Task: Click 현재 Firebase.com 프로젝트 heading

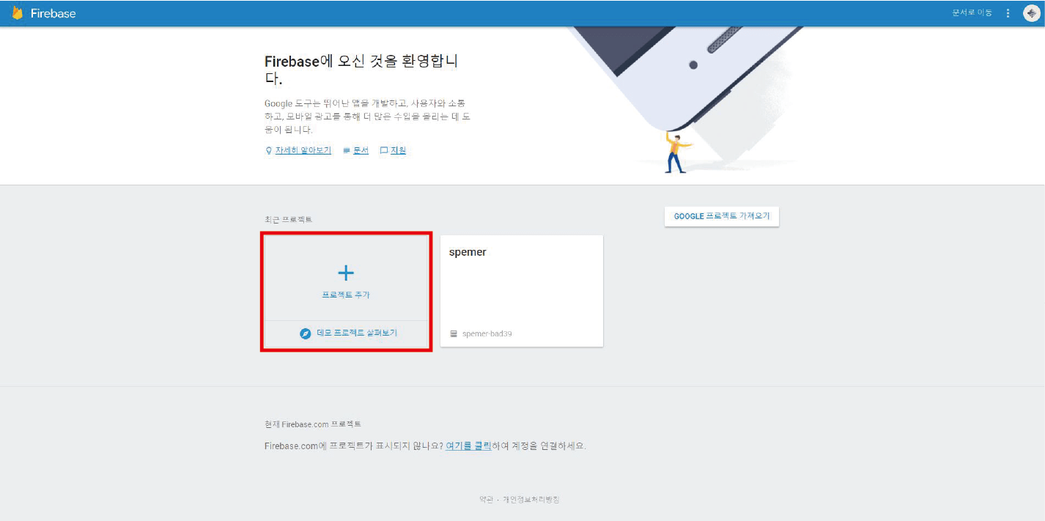Action: point(313,424)
